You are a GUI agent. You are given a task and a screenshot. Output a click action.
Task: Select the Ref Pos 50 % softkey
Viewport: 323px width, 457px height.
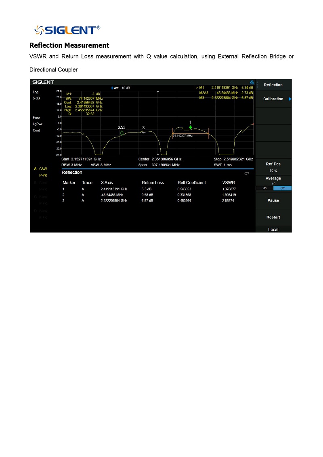point(273,167)
